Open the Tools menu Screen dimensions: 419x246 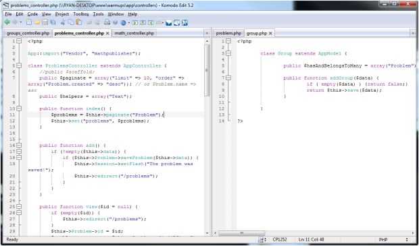coord(99,14)
